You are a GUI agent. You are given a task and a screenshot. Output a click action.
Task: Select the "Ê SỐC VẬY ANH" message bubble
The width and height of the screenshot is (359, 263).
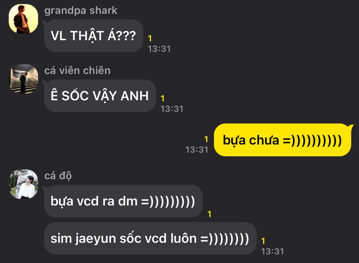(100, 96)
